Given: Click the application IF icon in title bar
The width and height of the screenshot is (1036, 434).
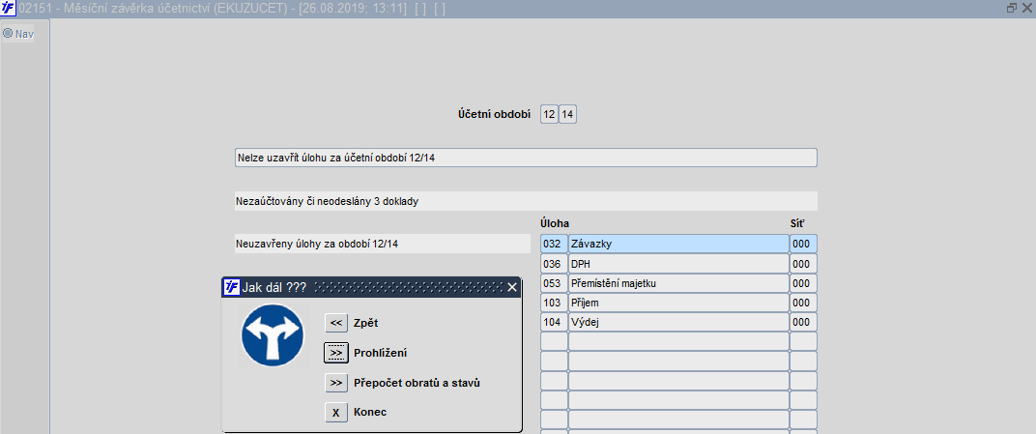Looking at the screenshot, I should pyautogui.click(x=9, y=9).
